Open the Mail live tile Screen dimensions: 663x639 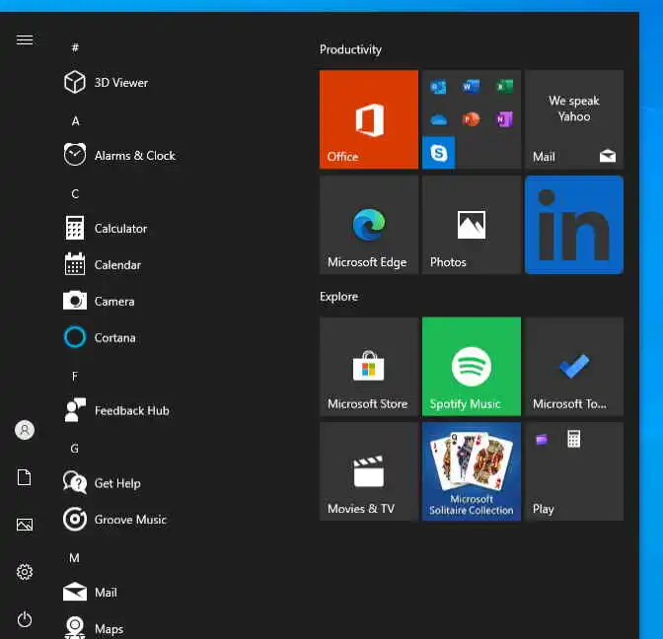click(574, 119)
